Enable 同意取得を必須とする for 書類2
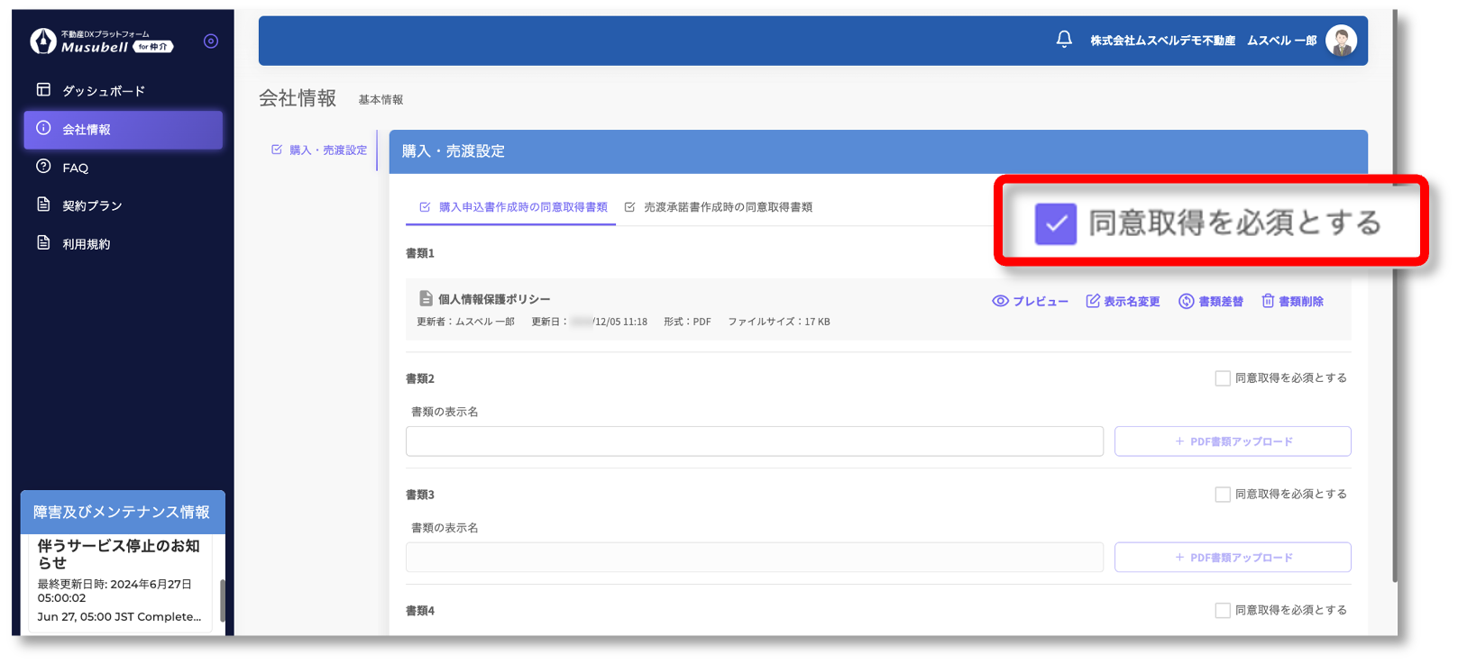 pos(1223,378)
